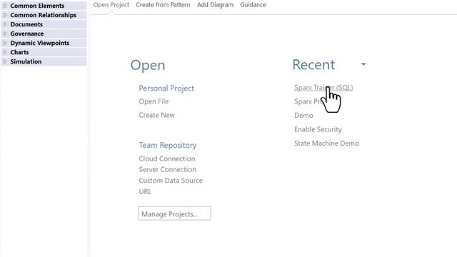Expand the Governance section arrow
Image resolution: width=457 pixels, height=257 pixels.
pyautogui.click(x=5, y=34)
